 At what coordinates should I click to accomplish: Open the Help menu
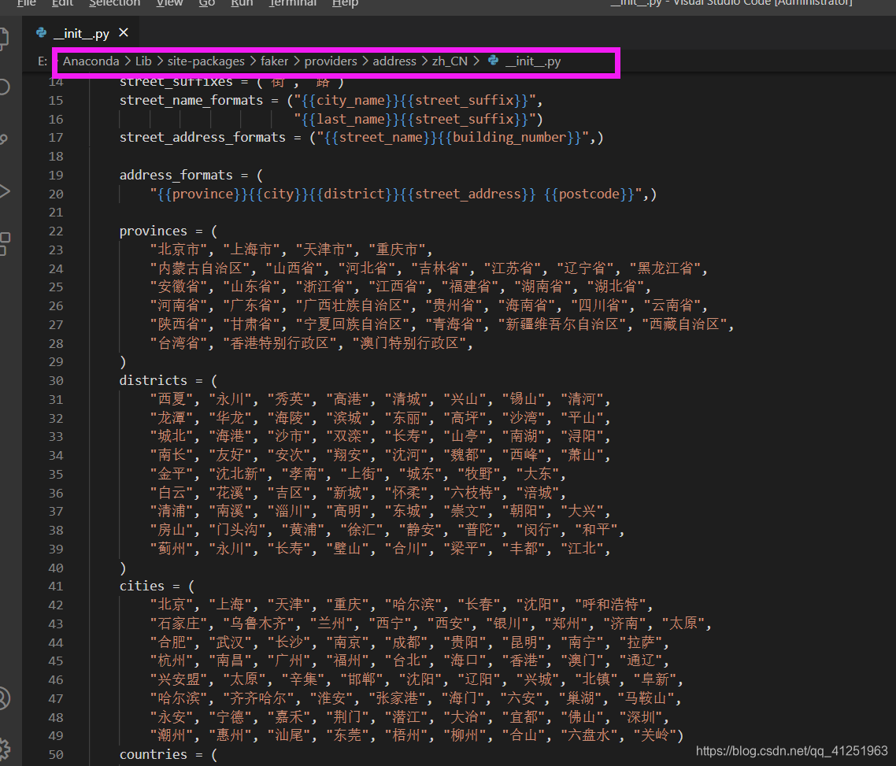[x=345, y=3]
